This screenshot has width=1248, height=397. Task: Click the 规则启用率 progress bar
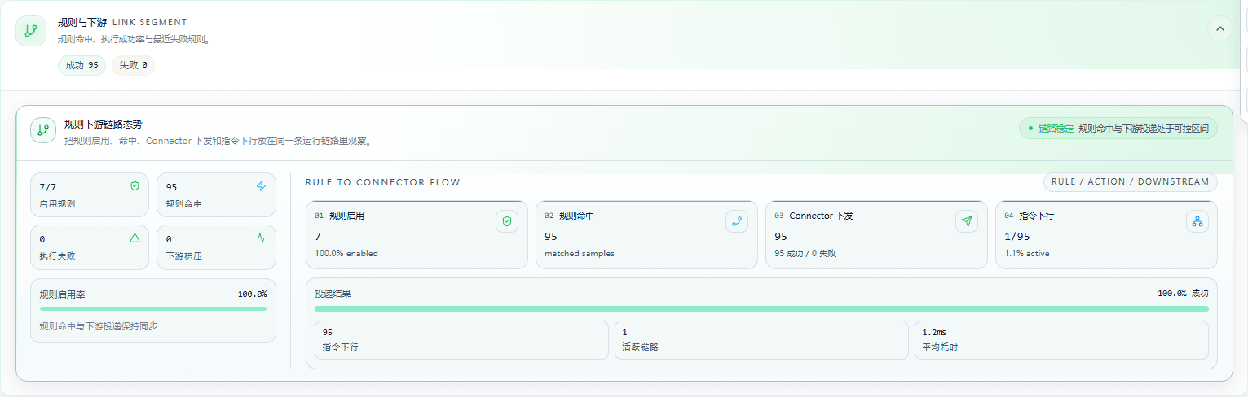pos(153,308)
